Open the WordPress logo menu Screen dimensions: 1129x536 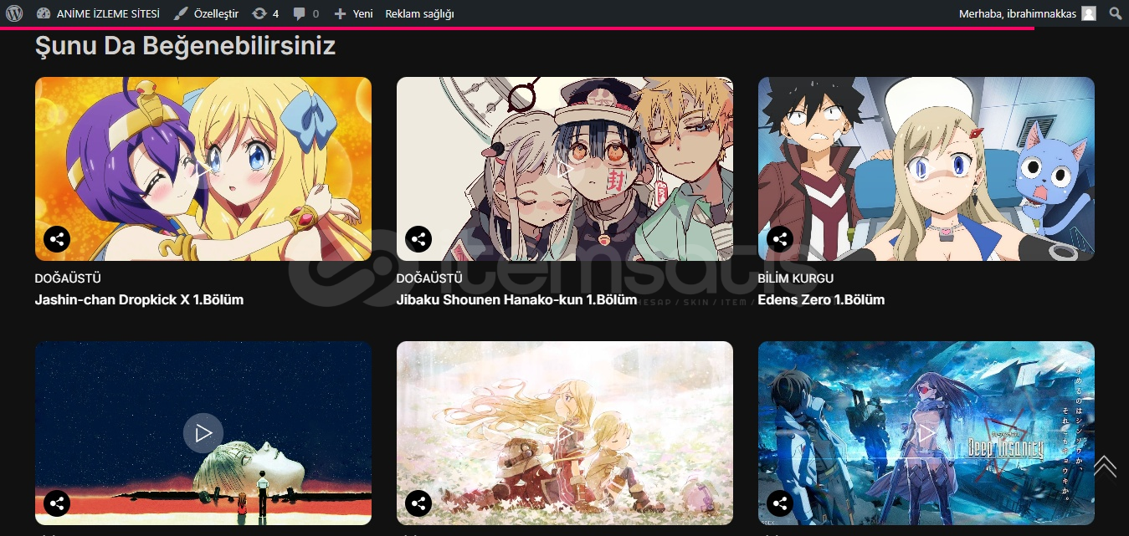pyautogui.click(x=14, y=13)
